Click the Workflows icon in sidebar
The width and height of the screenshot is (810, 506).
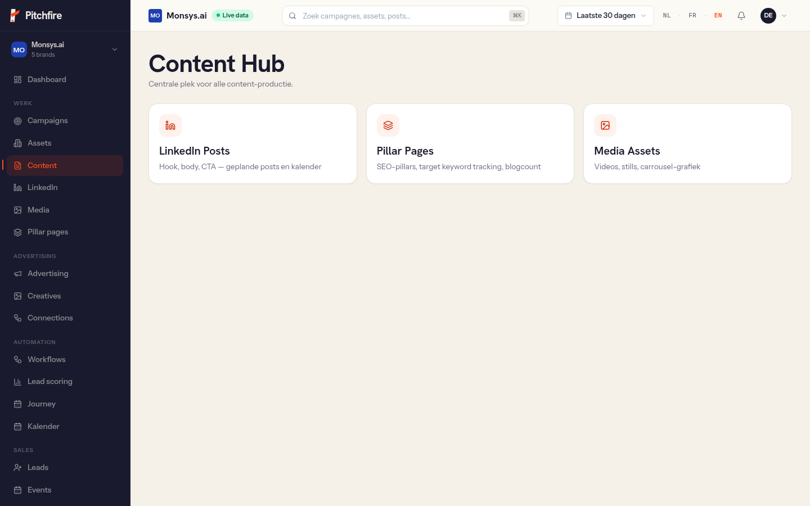pos(18,360)
